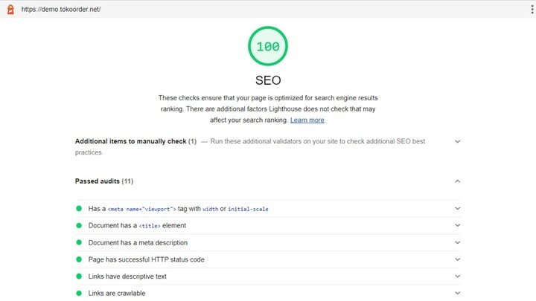Expand the meta description audit chevron
Screen dimensions: 536x301
coord(457,242)
